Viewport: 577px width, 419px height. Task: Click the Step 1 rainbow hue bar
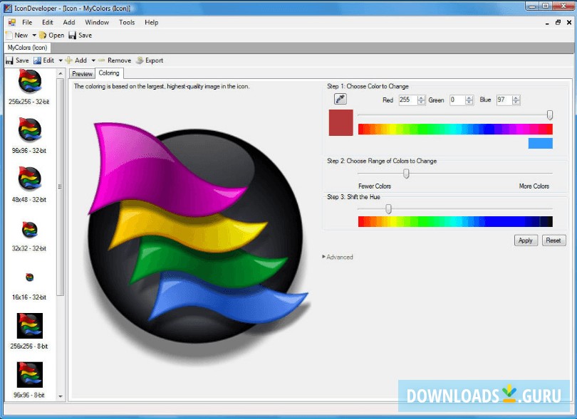(455, 129)
